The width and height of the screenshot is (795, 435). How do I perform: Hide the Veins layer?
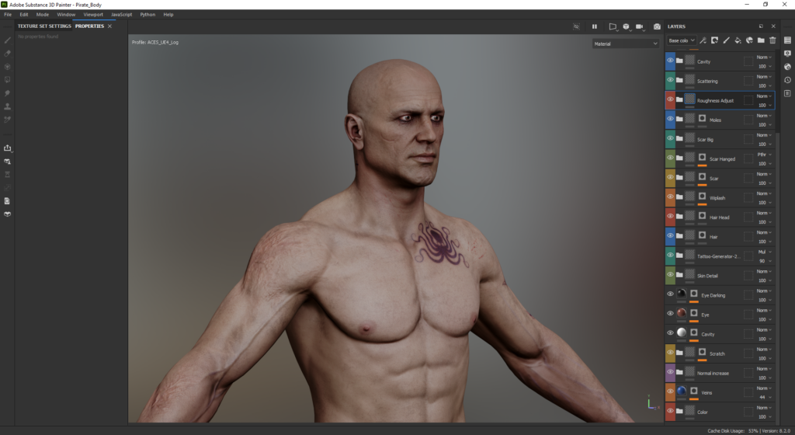tap(670, 391)
